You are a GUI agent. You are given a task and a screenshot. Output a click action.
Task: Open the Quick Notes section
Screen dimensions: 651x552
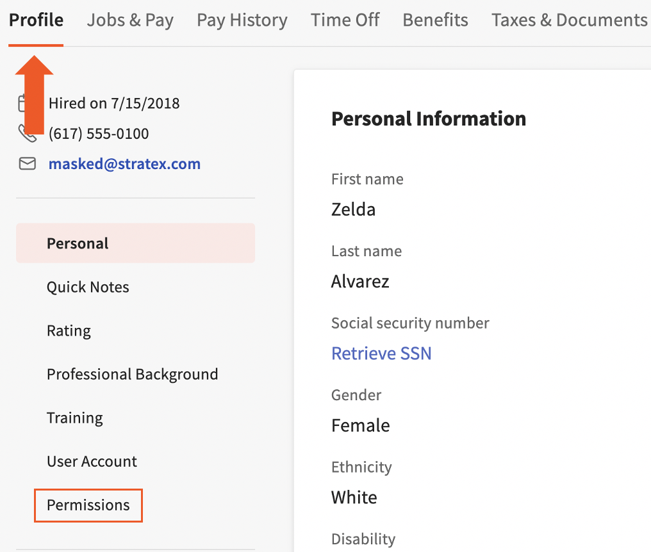click(88, 287)
